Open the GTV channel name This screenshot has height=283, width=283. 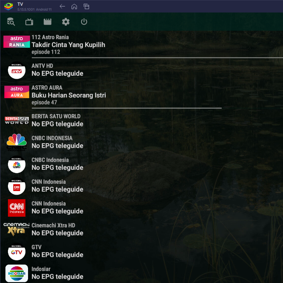[36, 247]
